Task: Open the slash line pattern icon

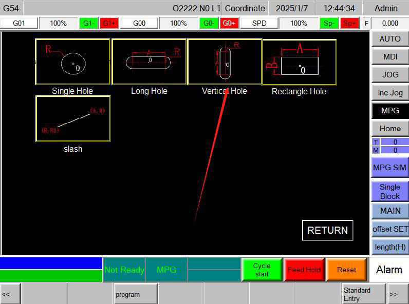Action: (72, 118)
